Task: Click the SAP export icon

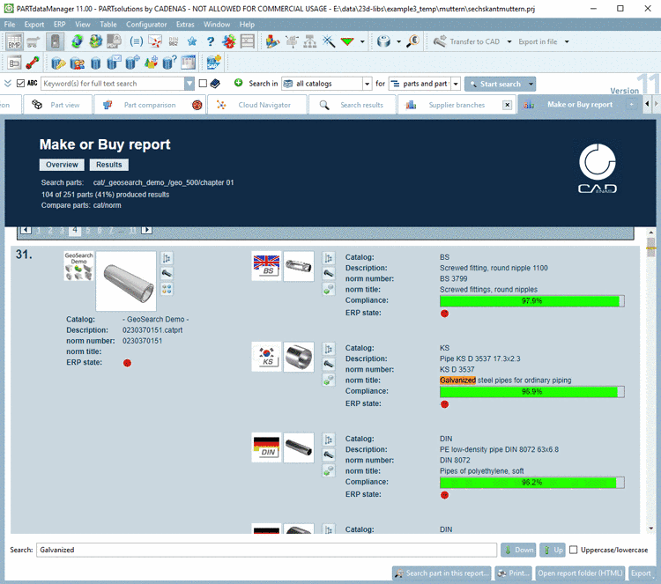Action: [x=214, y=63]
